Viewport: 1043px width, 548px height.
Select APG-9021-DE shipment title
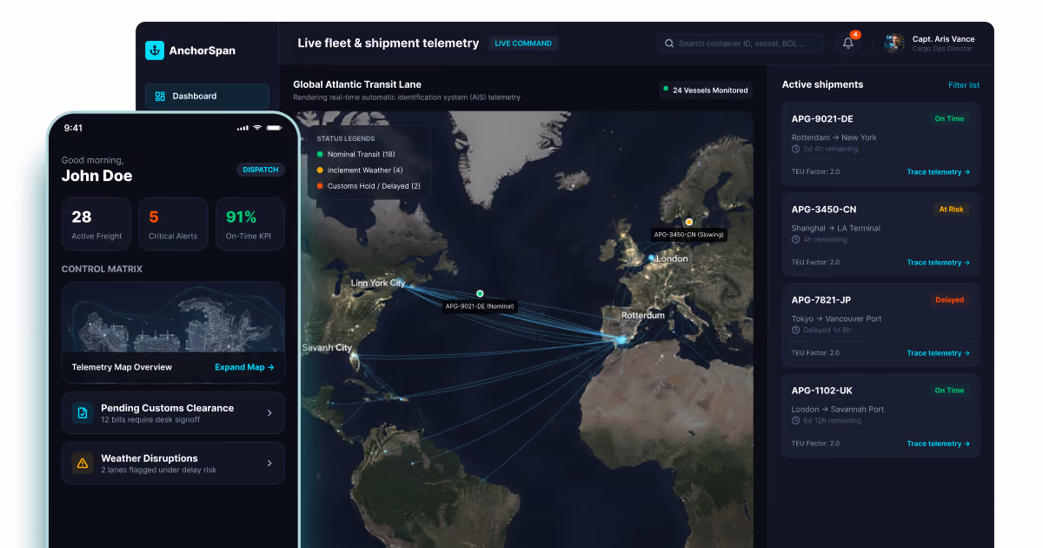tap(822, 119)
